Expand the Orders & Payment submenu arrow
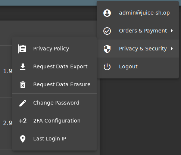Screen dimensions: 181x155 point(172,31)
